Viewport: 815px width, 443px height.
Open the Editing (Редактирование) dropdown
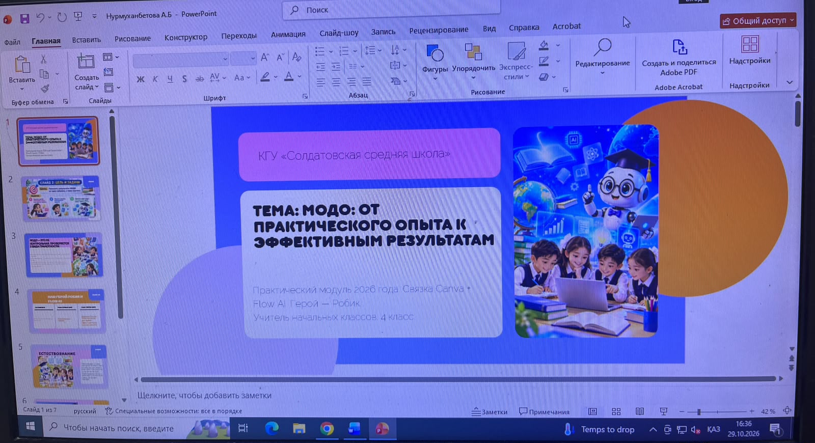(x=603, y=57)
